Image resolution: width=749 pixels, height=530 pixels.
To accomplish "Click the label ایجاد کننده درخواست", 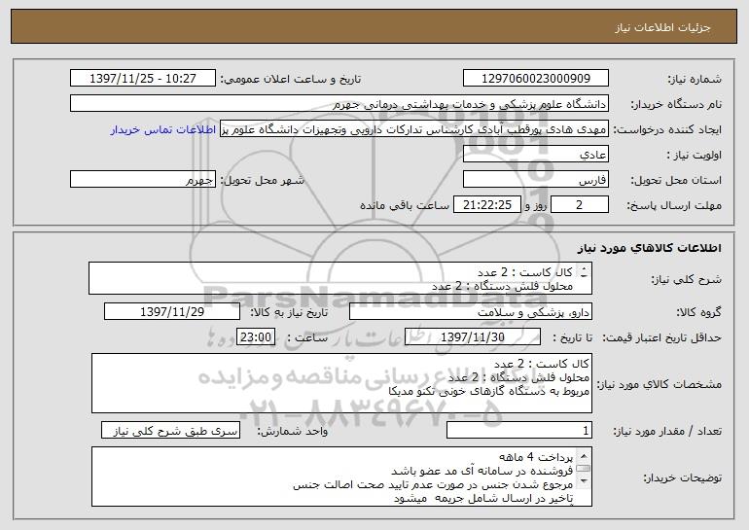I will click(667, 130).
